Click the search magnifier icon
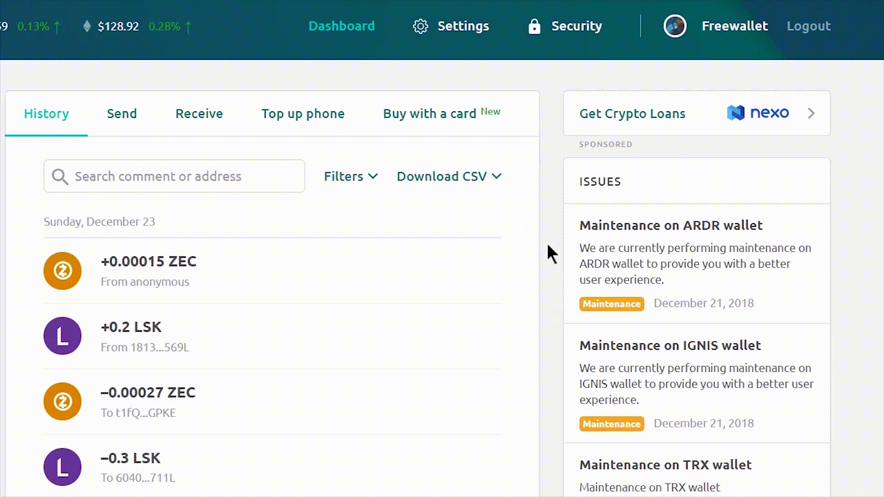Viewport: 884px width, 497px height. click(60, 176)
